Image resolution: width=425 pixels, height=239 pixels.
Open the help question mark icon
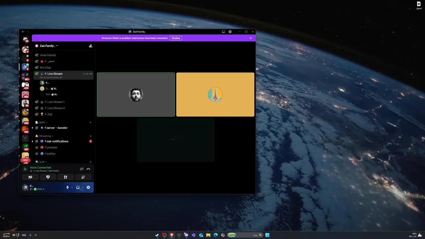(x=230, y=32)
